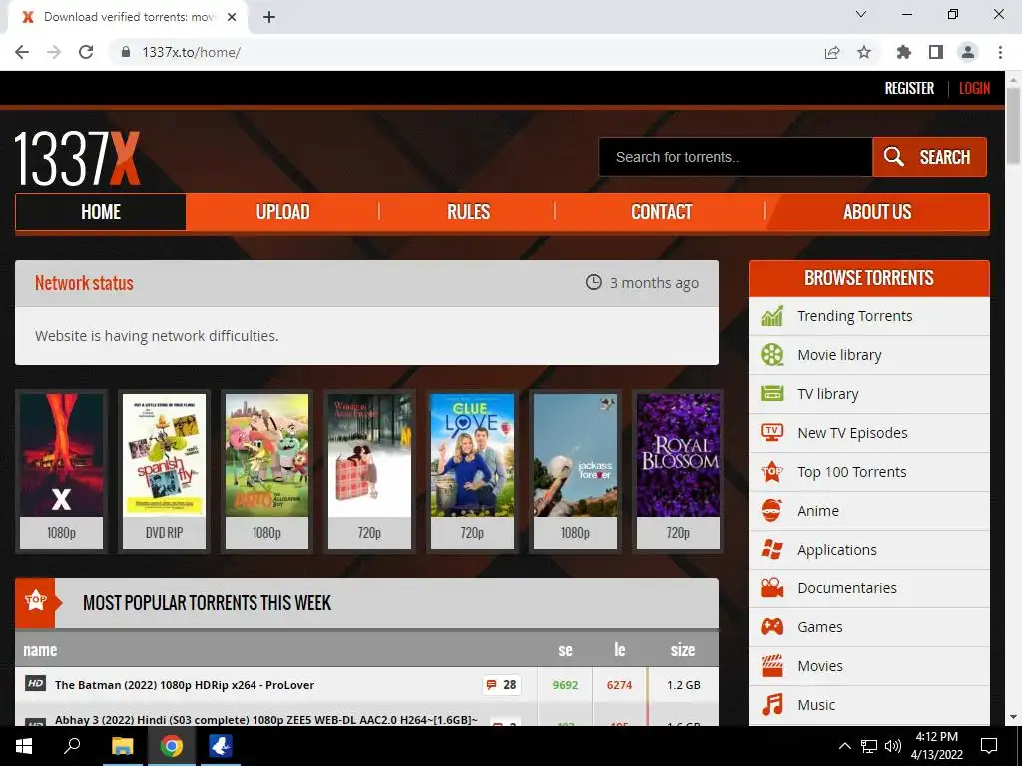Screen dimensions: 1022x766
Task: Open the red X movie poster 1080p
Action: tap(61, 471)
